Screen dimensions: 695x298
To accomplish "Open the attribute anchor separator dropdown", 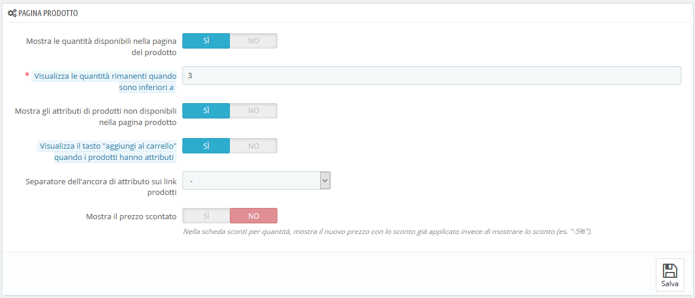I will [257, 180].
